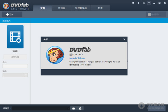The width and height of the screenshot is (168, 112).
Task: Browse output folder with folder icon
Action: (73, 108)
